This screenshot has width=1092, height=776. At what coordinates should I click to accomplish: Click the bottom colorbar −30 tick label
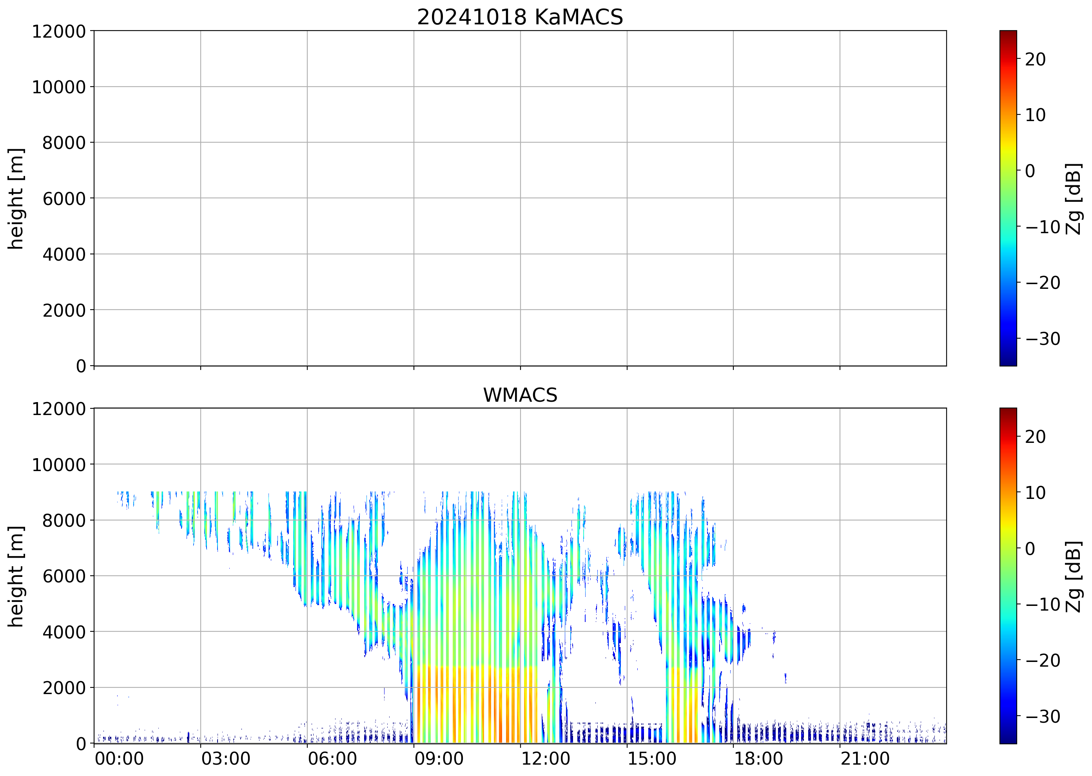coord(1042,717)
